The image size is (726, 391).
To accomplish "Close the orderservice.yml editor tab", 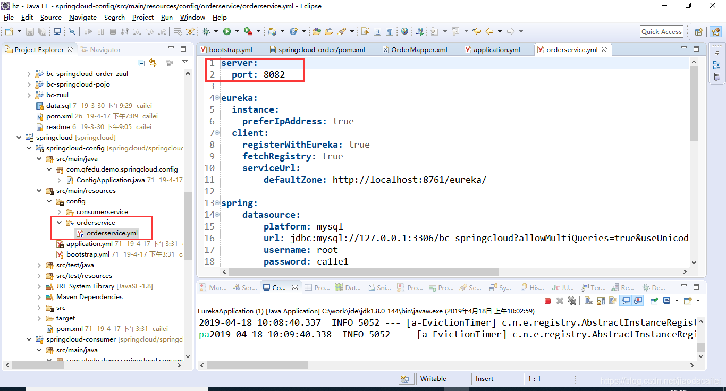I will click(604, 49).
